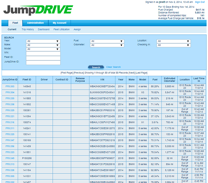Open vehicle FF8 256
The width and height of the screenshot is (208, 183).
click(10, 146)
